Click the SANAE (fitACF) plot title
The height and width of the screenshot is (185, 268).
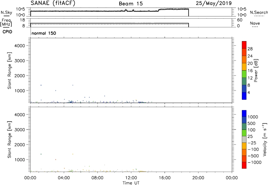pos(53,3)
